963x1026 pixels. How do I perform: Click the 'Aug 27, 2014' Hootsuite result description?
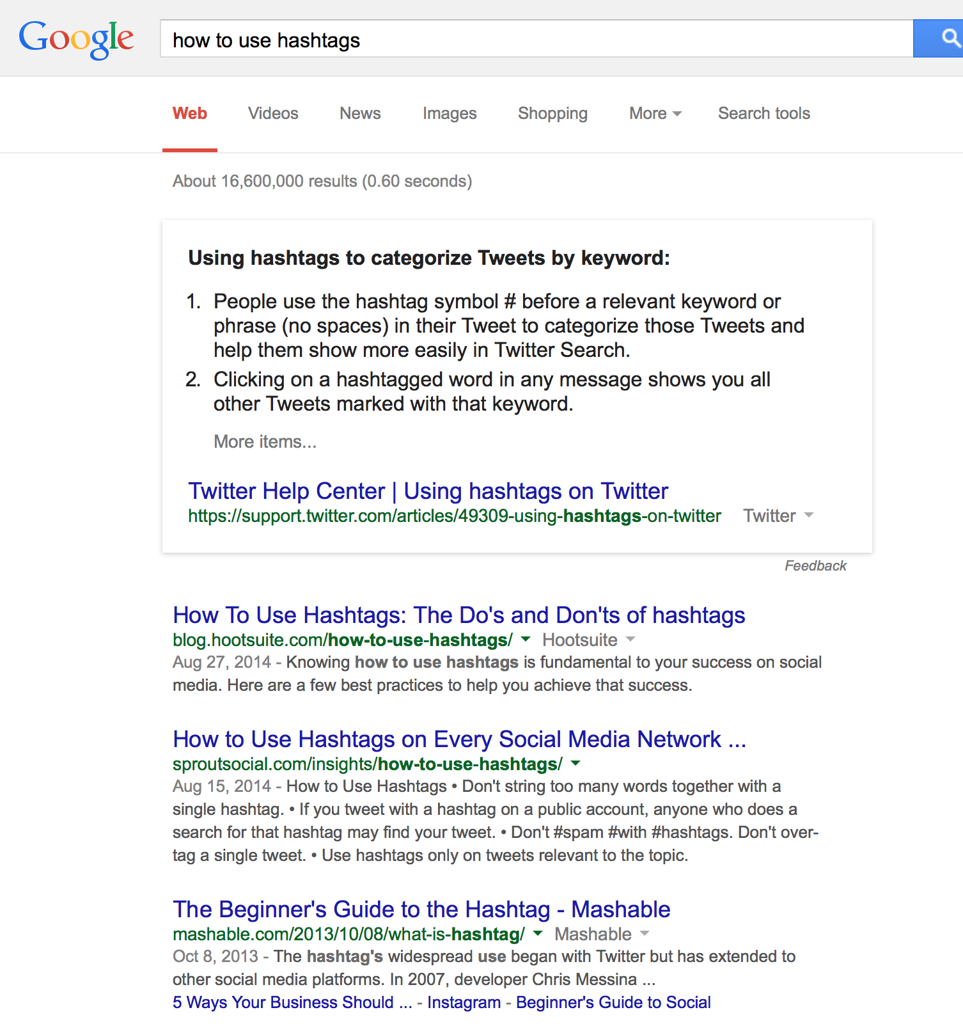click(497, 674)
